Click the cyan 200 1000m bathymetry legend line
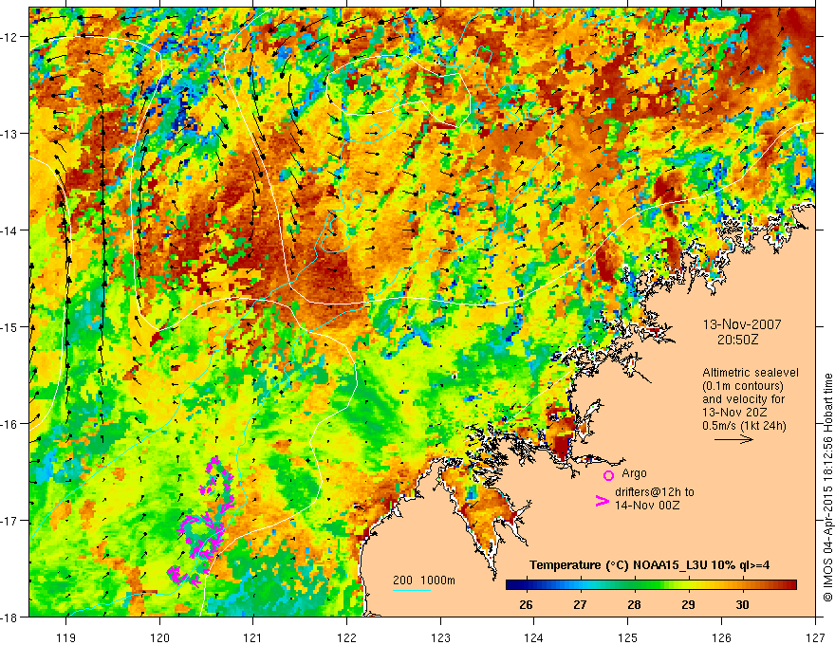The image size is (835, 645). (x=412, y=590)
